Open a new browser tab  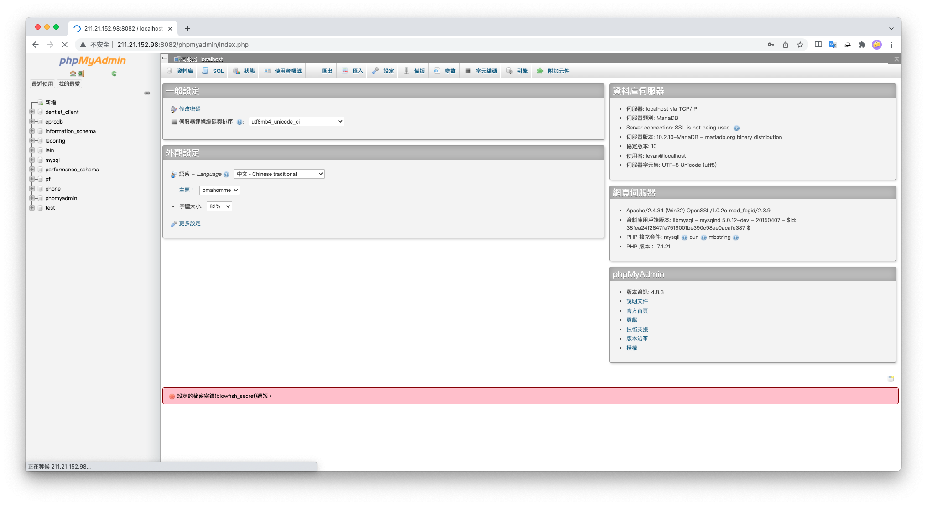tap(187, 29)
